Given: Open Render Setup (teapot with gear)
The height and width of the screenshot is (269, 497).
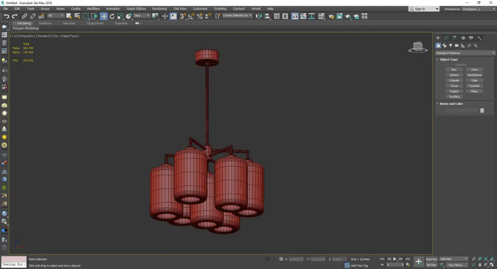Looking at the screenshot, I should pyautogui.click(x=332, y=16).
